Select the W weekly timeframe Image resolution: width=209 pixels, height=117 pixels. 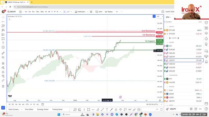pyautogui.click(x=55, y=12)
